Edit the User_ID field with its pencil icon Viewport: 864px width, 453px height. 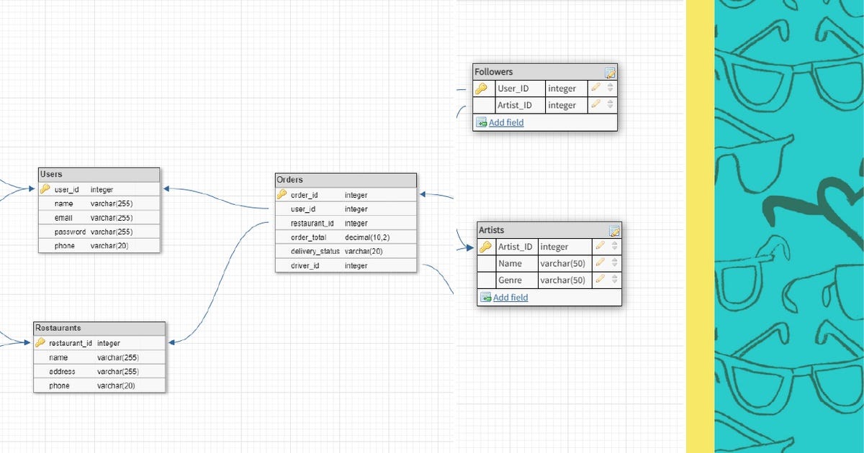tap(595, 88)
